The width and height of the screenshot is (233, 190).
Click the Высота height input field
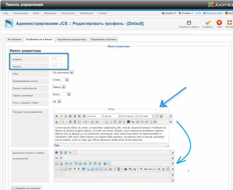[57, 65]
